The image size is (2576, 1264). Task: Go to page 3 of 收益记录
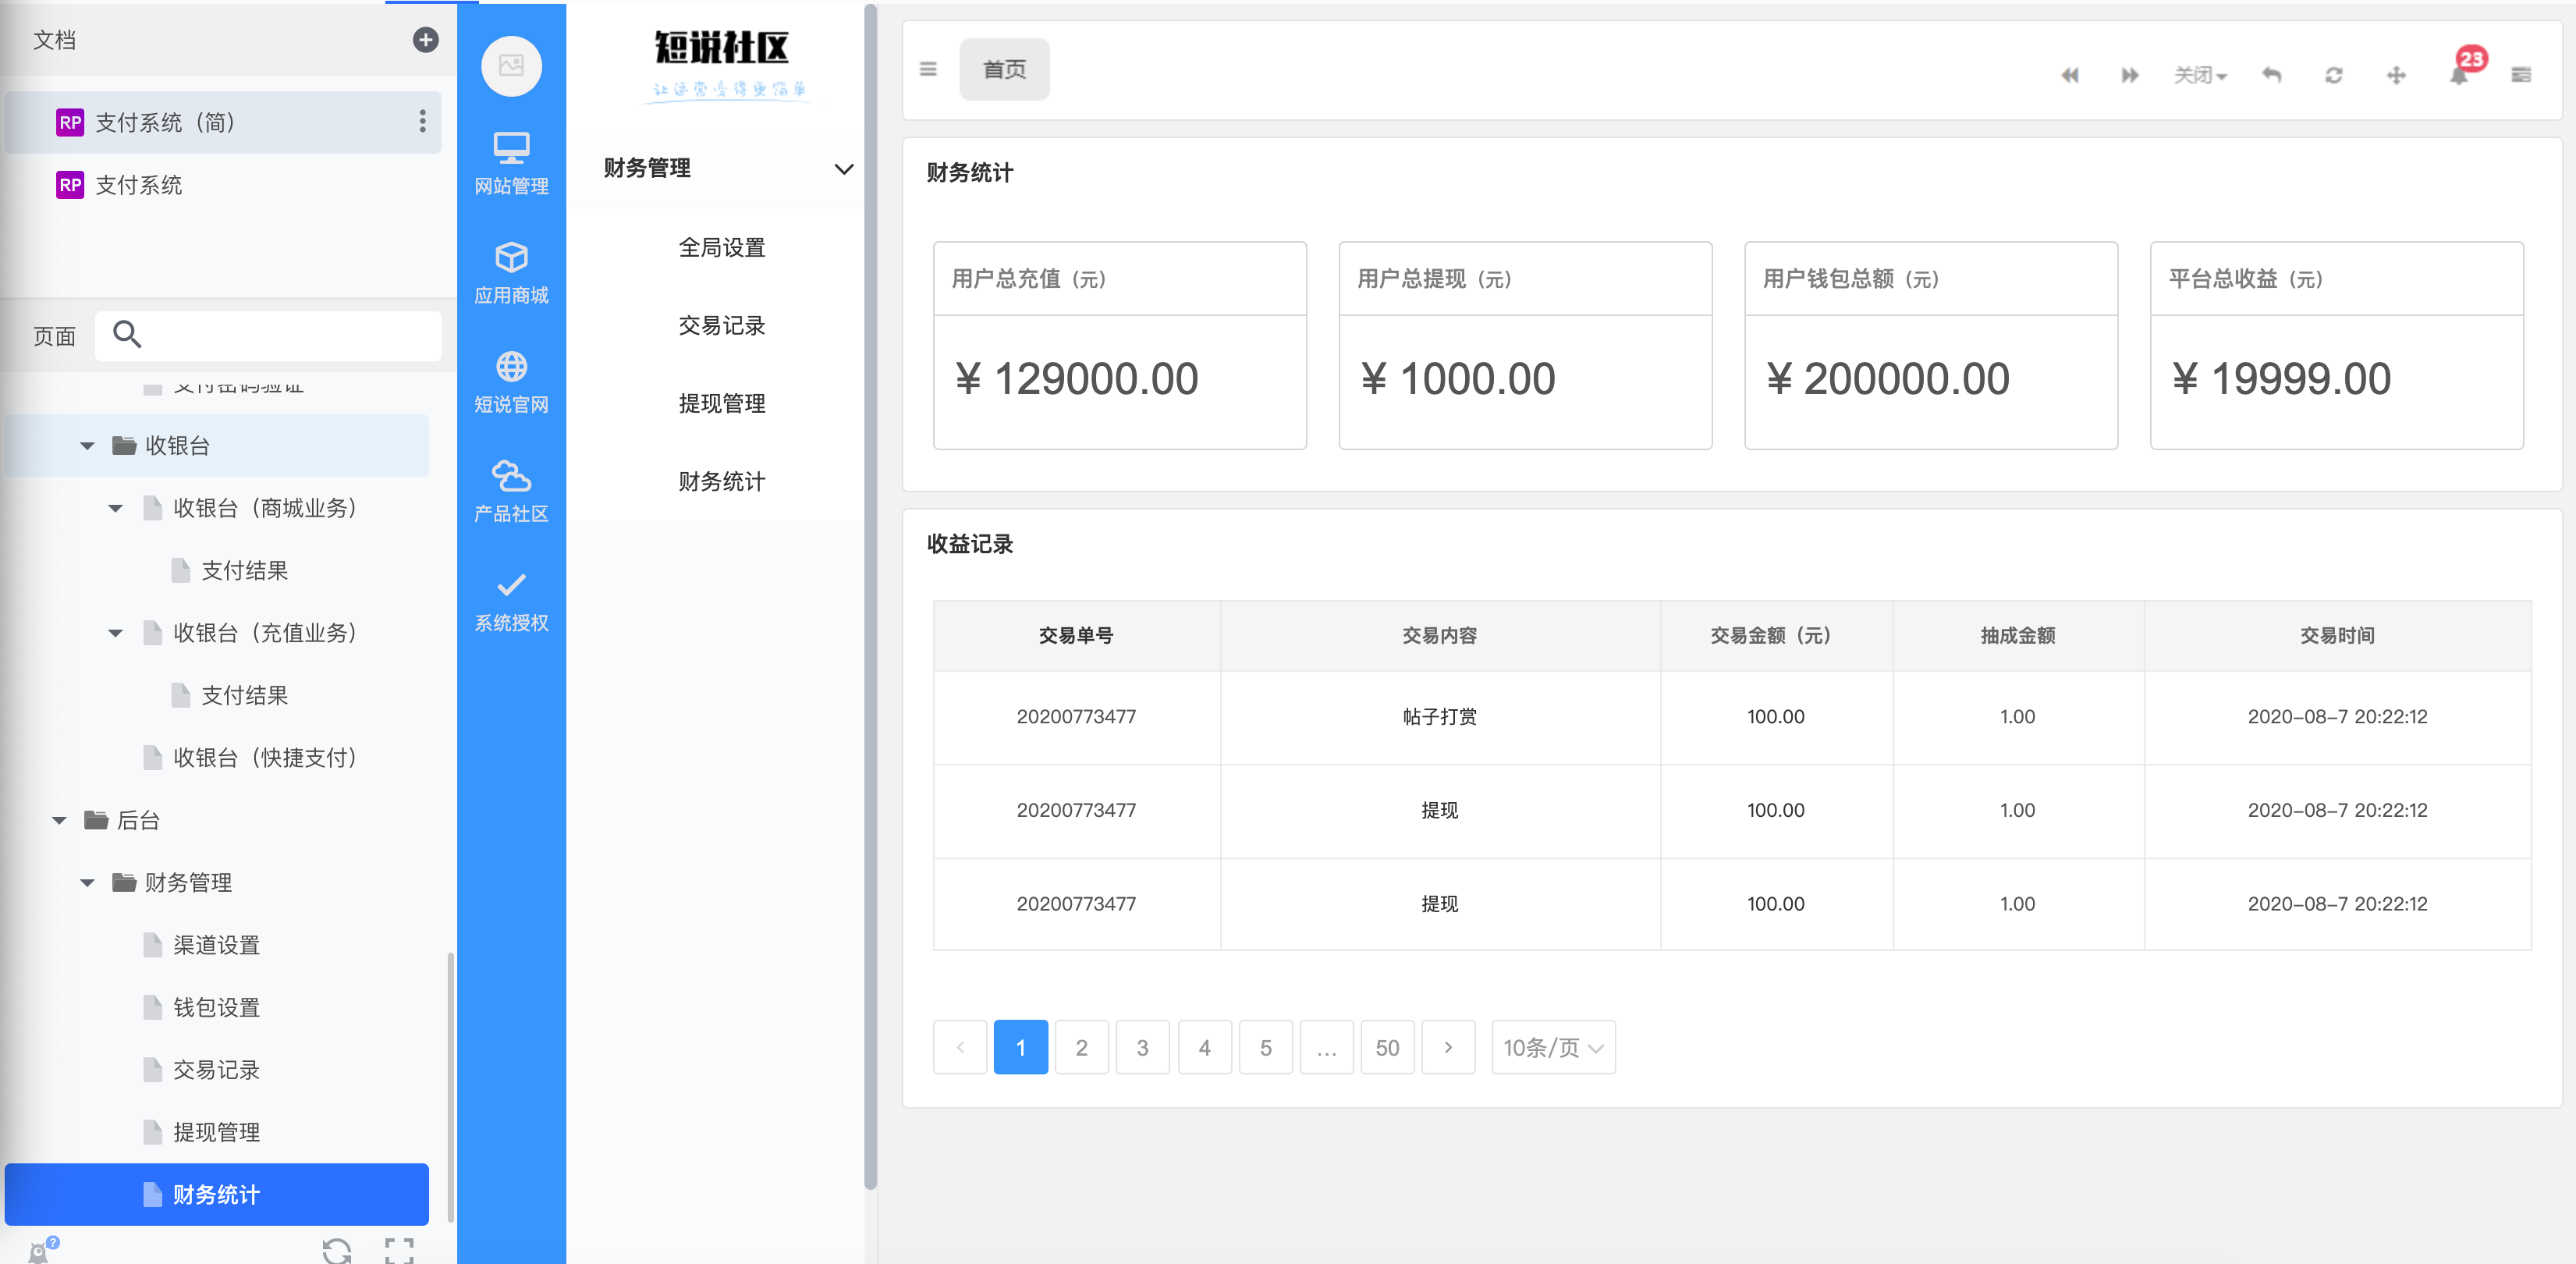1142,1047
